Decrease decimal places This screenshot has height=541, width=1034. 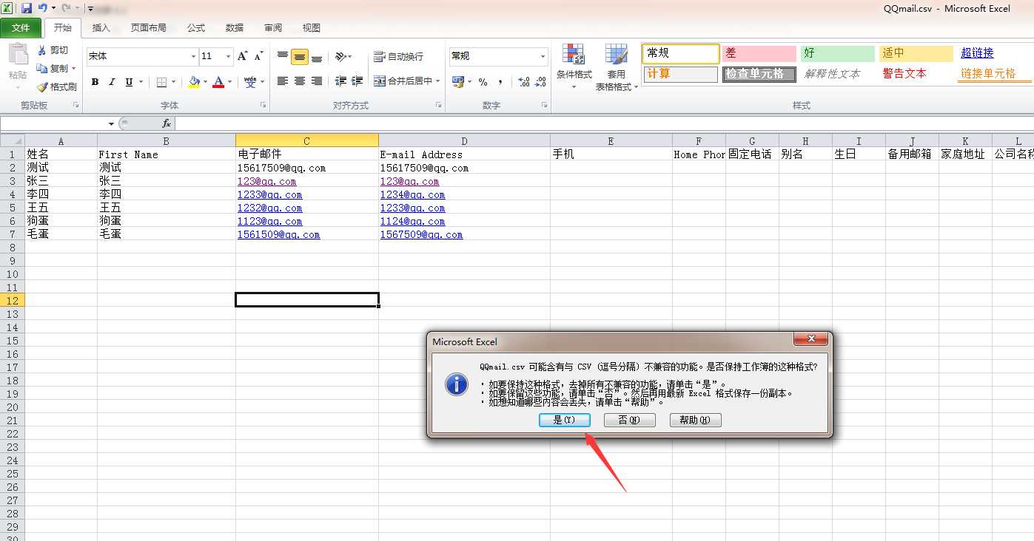540,82
